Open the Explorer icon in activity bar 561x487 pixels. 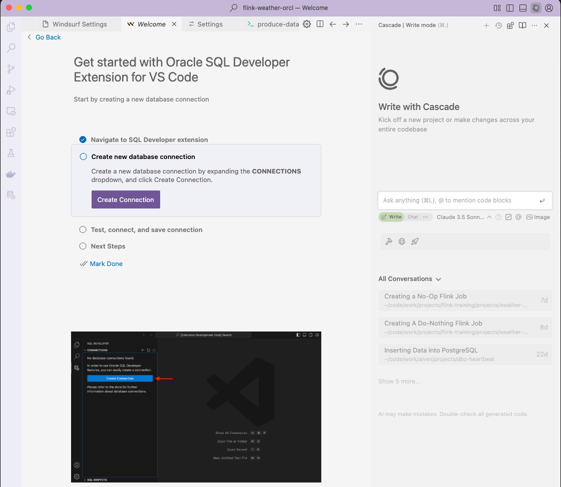(11, 27)
